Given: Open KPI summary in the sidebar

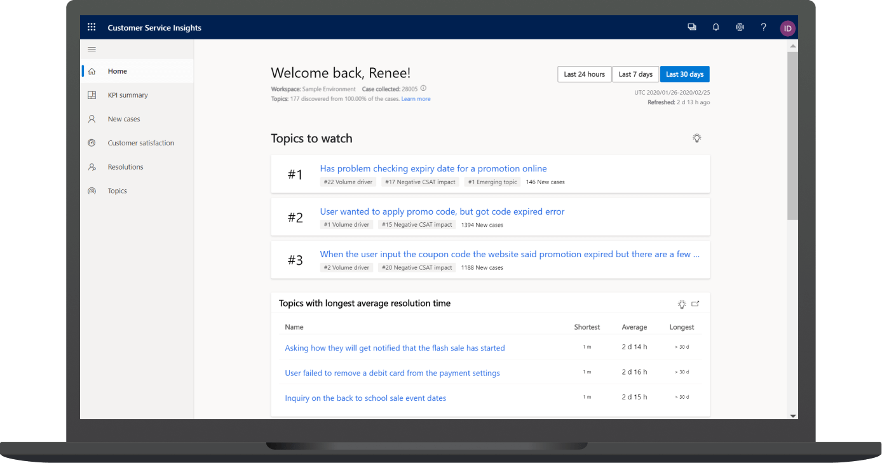Looking at the screenshot, I should 127,95.
